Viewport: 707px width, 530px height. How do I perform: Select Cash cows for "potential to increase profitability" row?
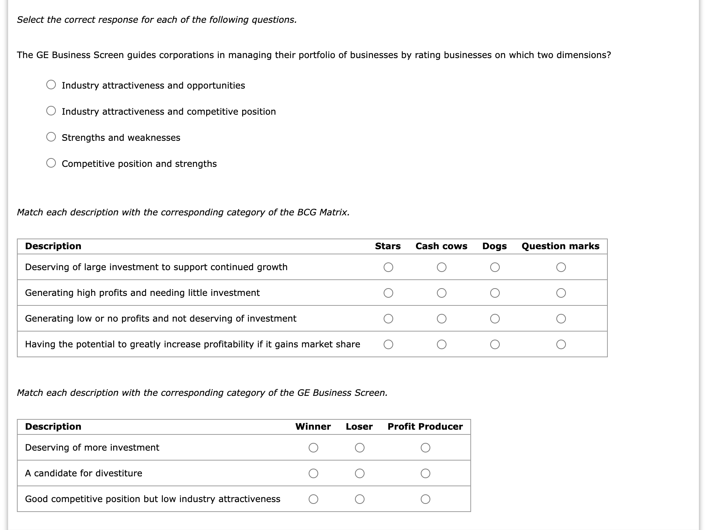(442, 344)
